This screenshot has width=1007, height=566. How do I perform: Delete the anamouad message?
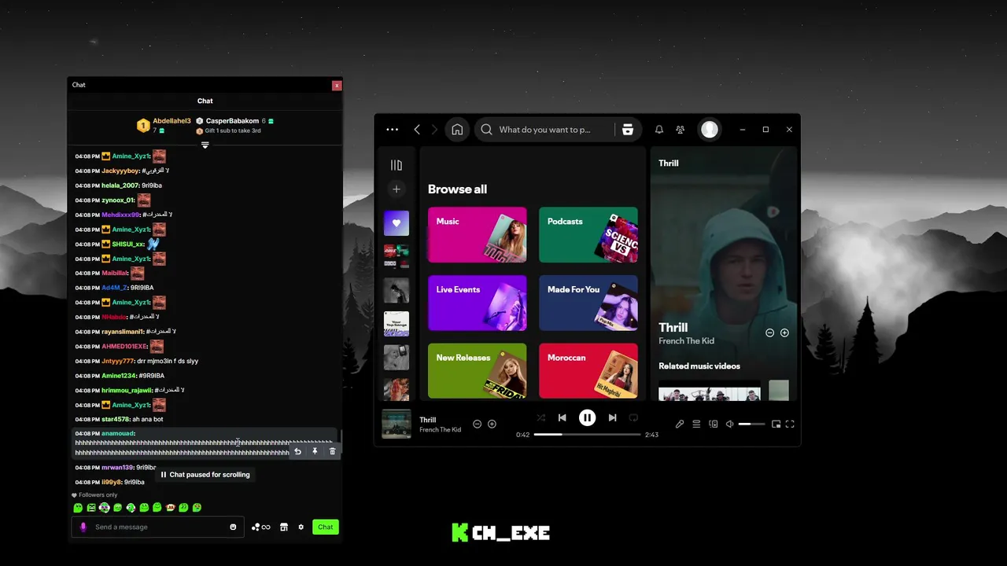pos(332,452)
